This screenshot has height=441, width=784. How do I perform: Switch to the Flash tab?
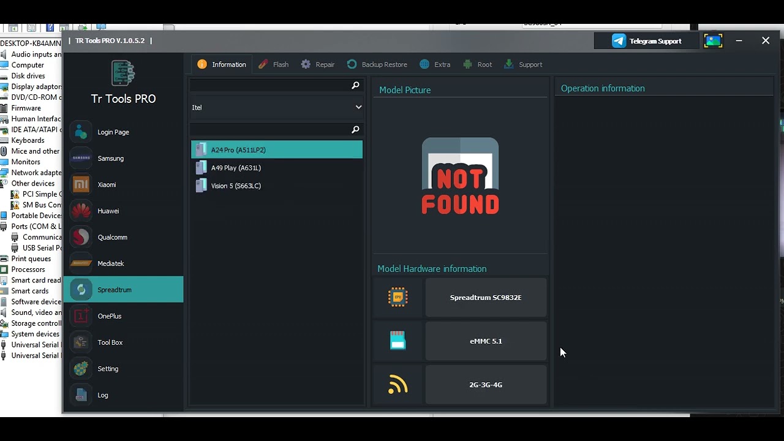coord(273,64)
